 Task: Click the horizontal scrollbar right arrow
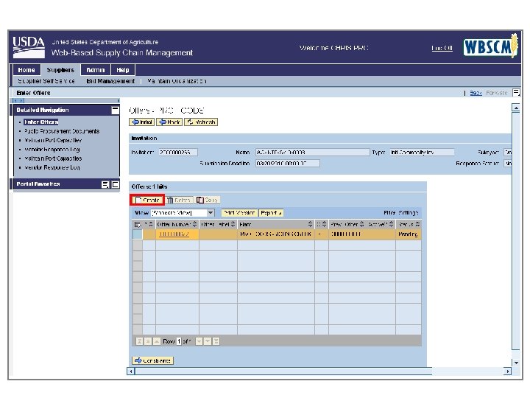coord(507,371)
